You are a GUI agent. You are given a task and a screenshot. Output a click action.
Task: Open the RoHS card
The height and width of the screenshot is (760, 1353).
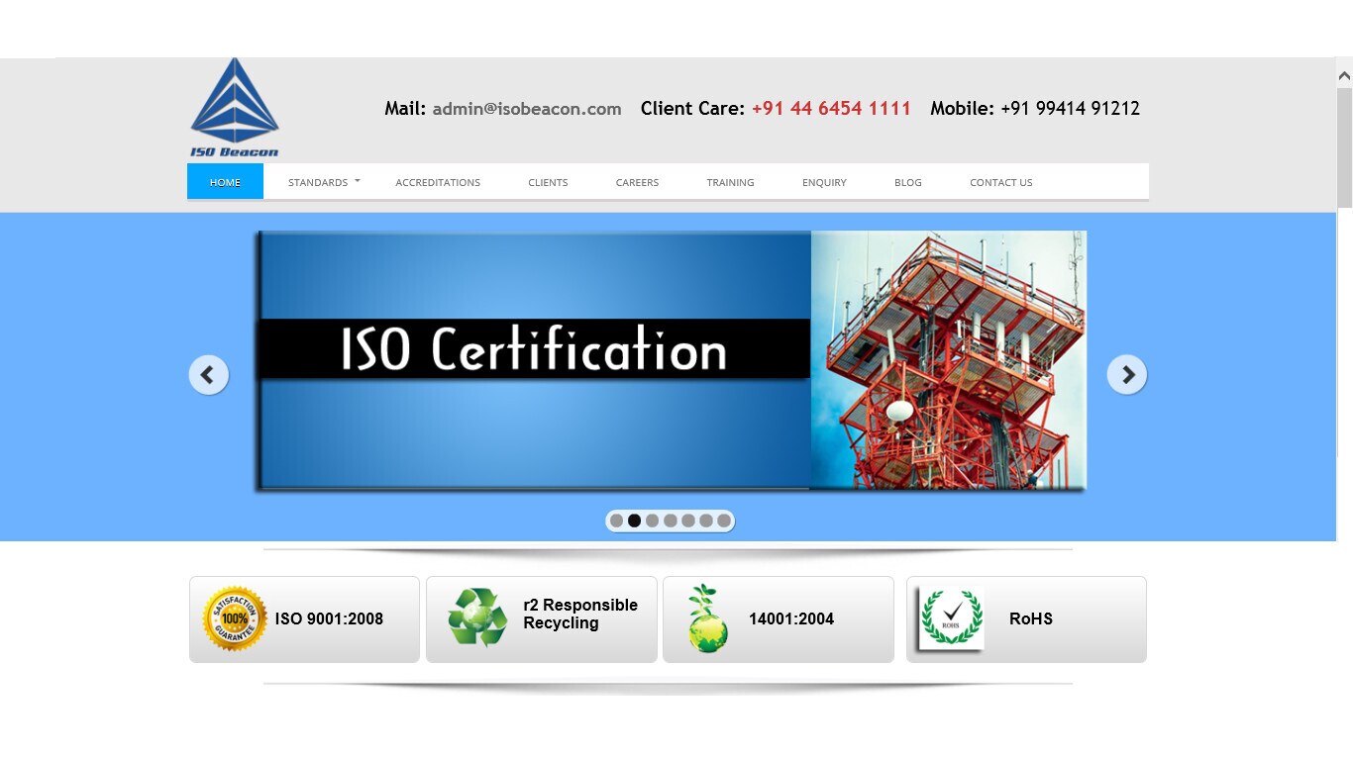[x=1026, y=619]
